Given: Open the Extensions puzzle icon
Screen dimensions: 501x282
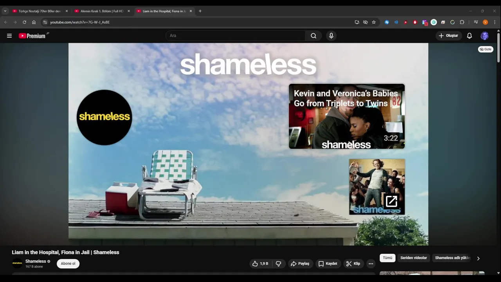Looking at the screenshot, I should pos(462,22).
